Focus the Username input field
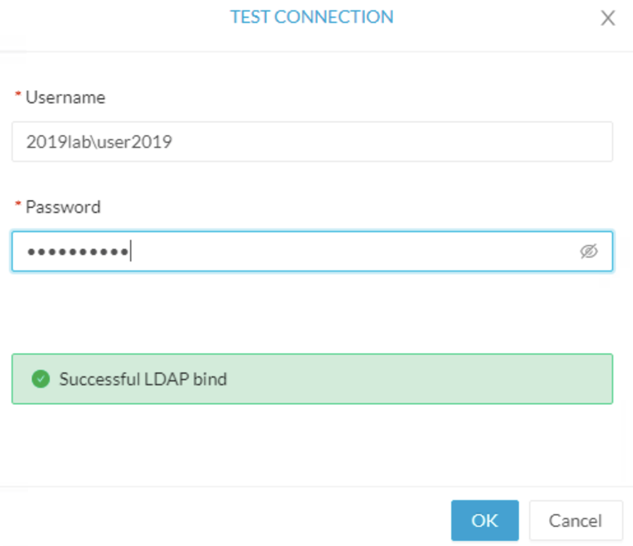The width and height of the screenshot is (633, 546). [312, 142]
